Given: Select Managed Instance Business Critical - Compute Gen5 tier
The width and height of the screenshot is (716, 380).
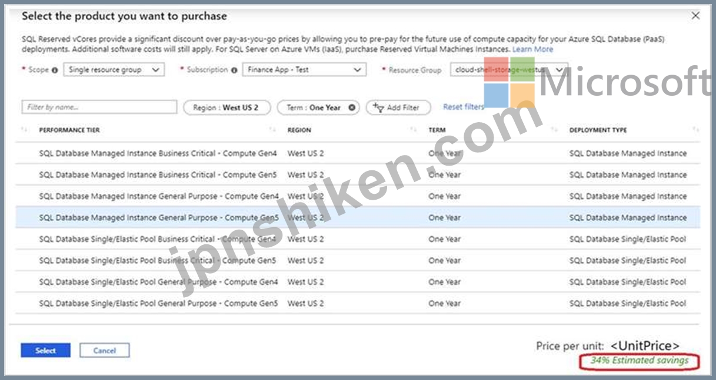Looking at the screenshot, I should (158, 175).
